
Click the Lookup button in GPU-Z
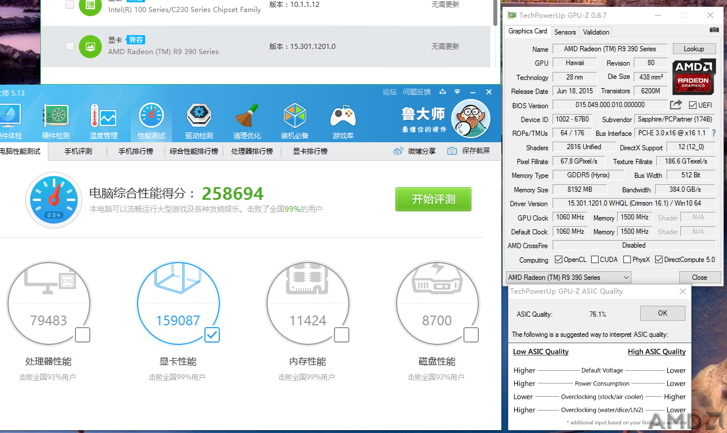click(x=694, y=49)
